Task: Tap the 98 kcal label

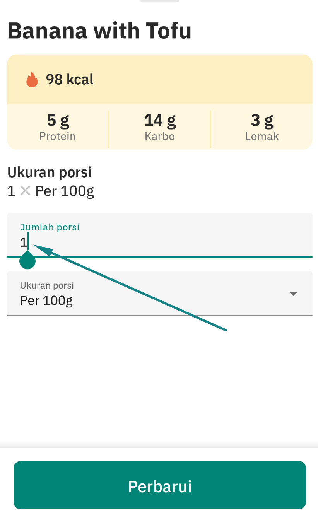Action: coord(70,80)
